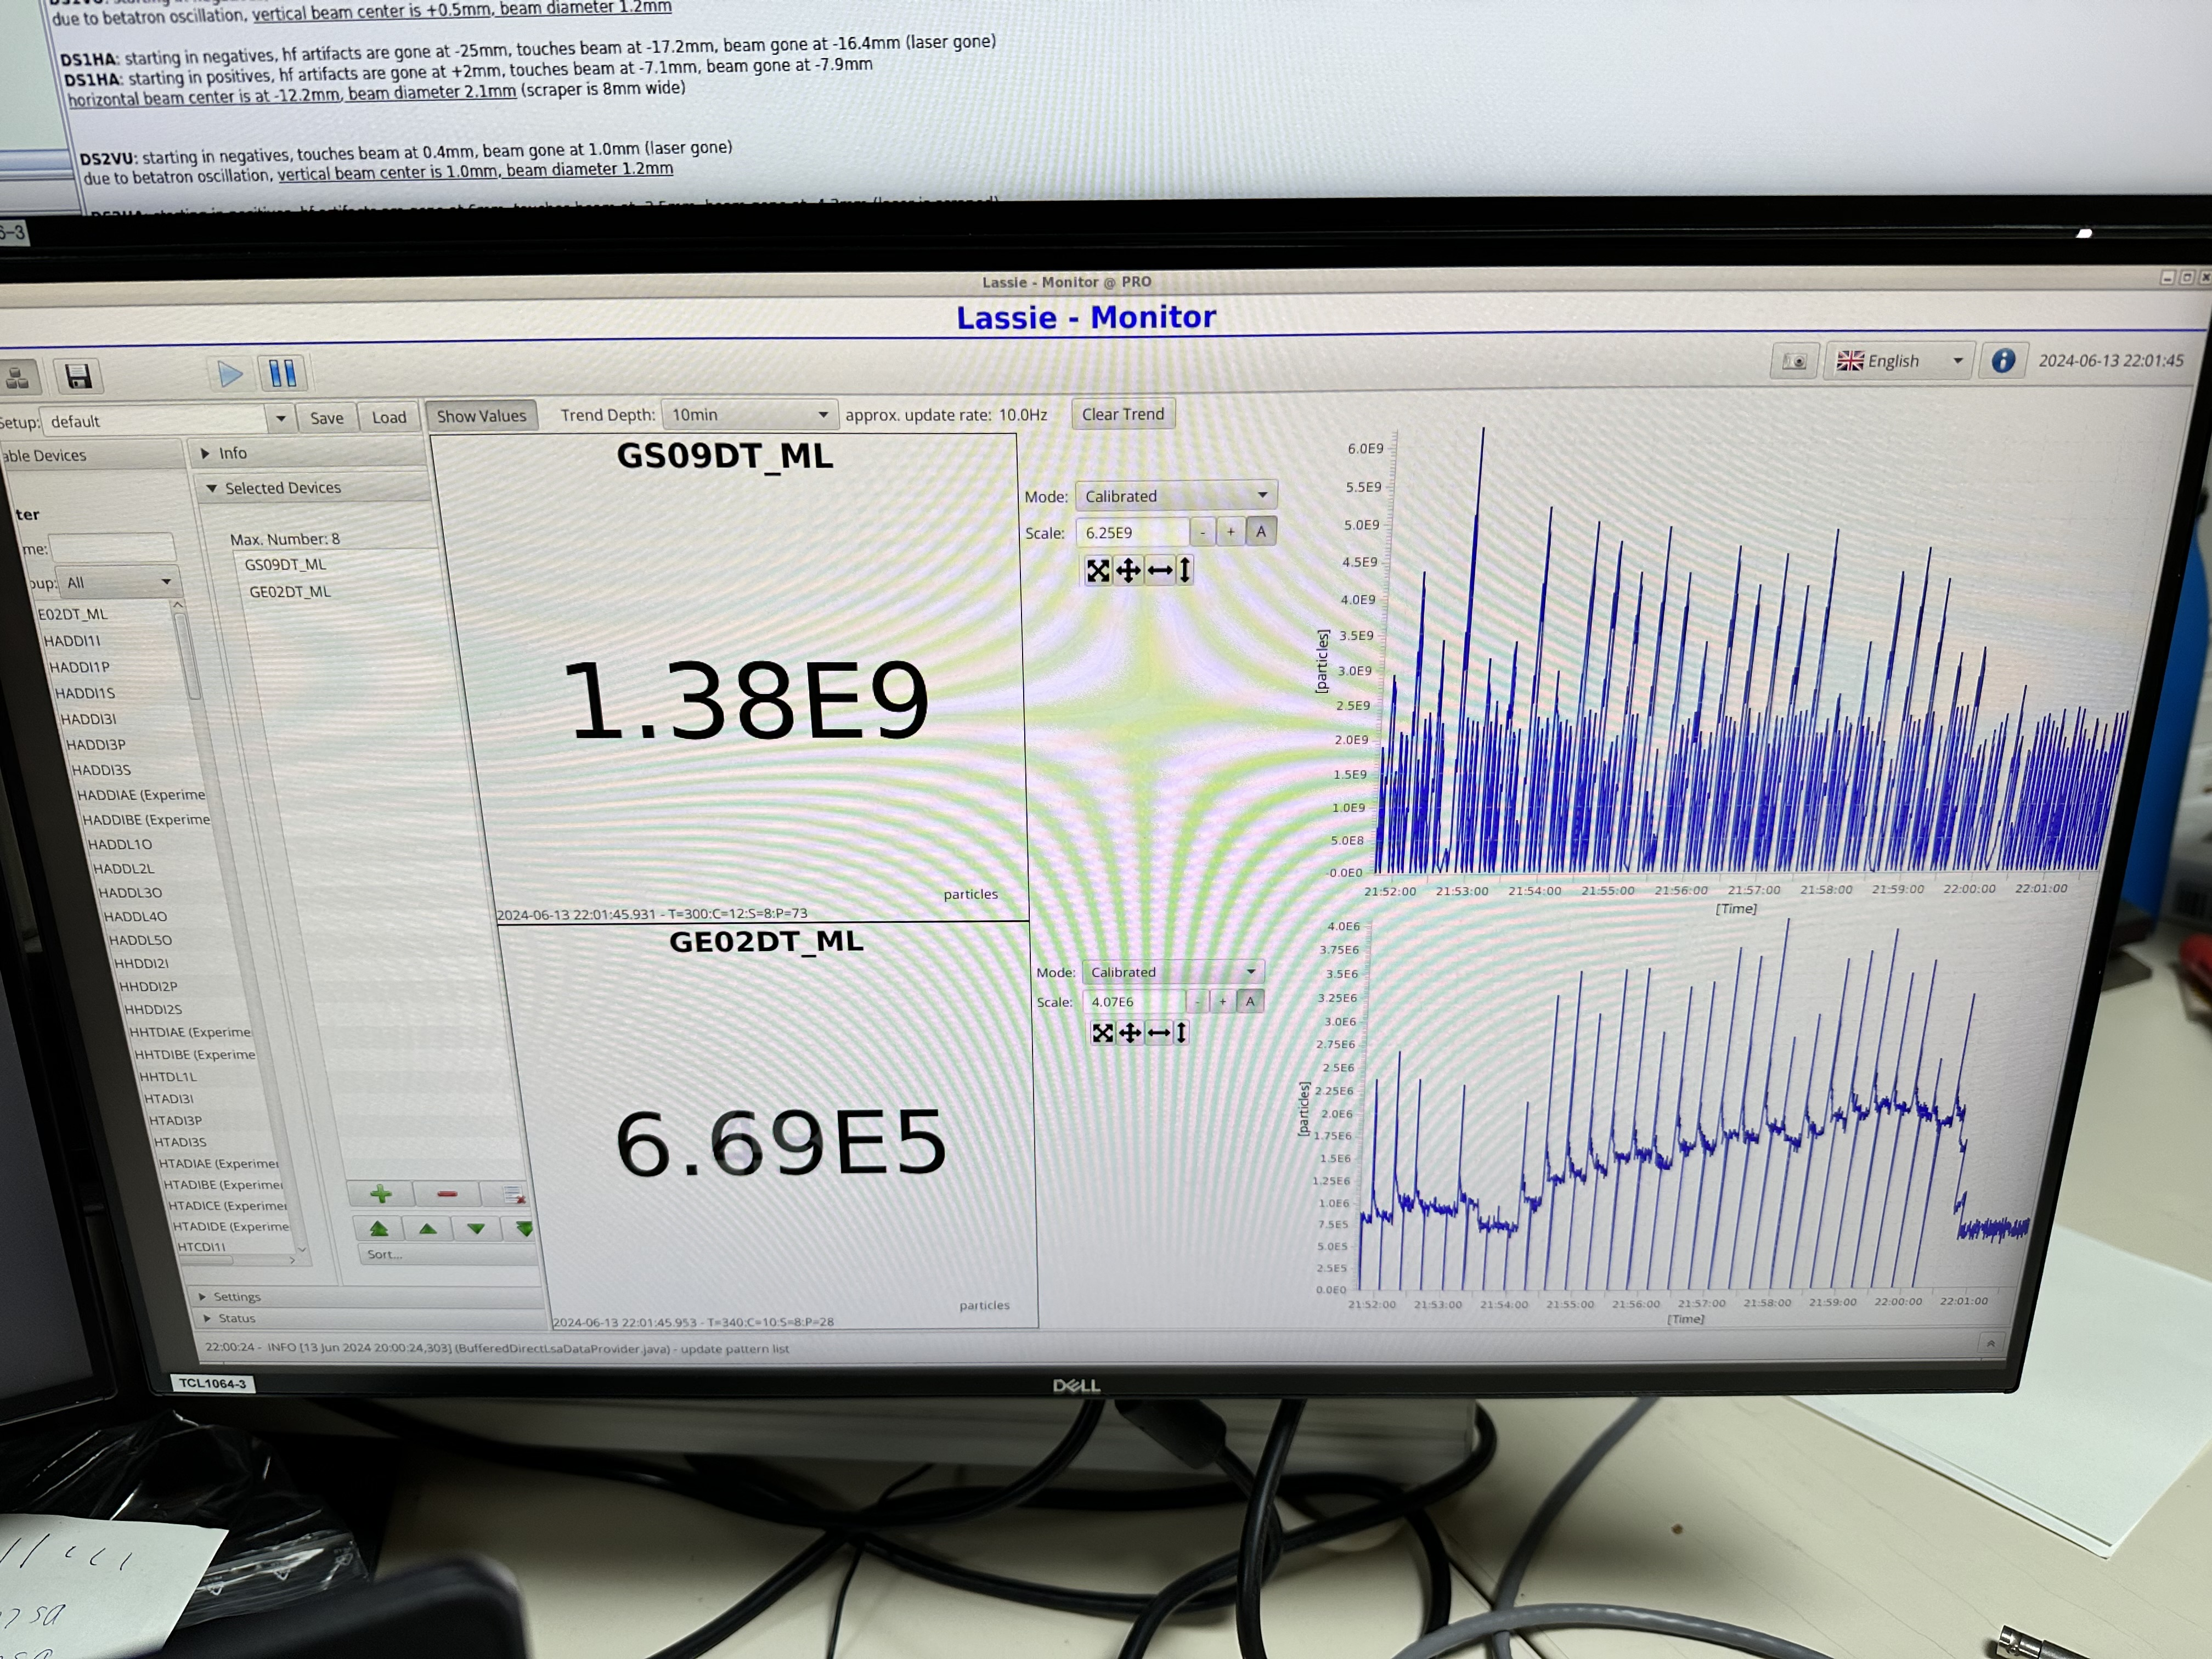The image size is (2212, 1659).
Task: Select GE02DT_ML in Selected Devices list
Action: (x=290, y=592)
